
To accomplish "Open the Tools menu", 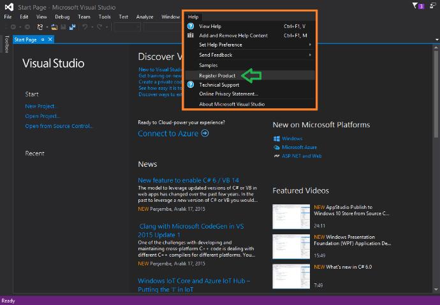I will click(105, 17).
